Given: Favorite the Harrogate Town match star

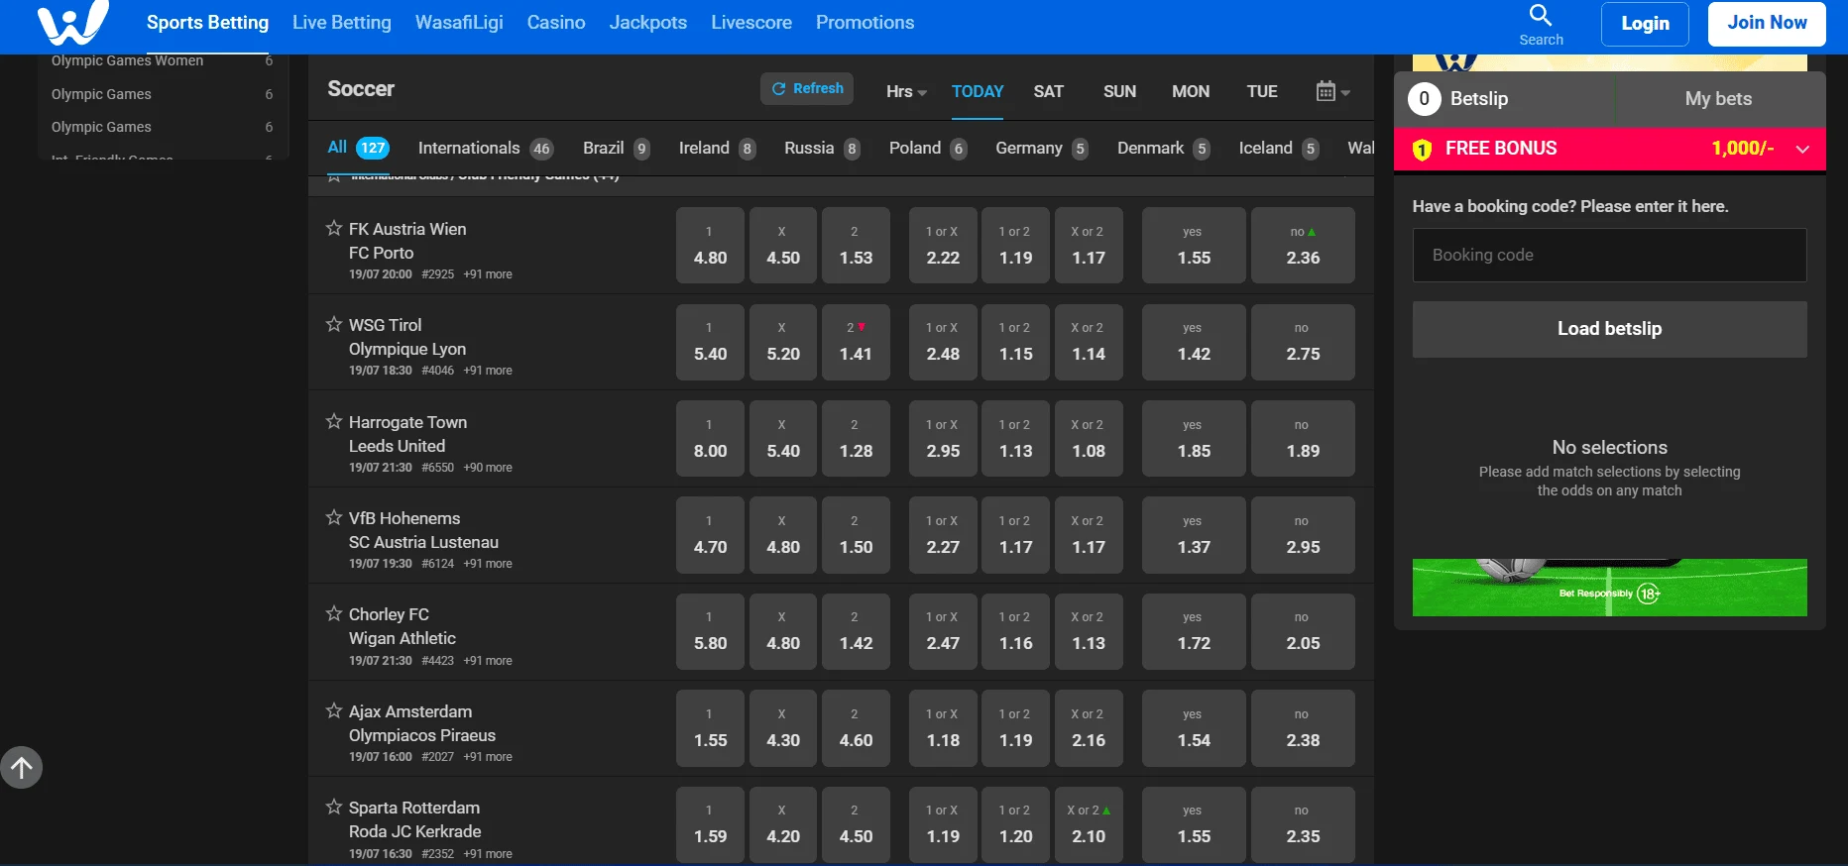Looking at the screenshot, I should (x=334, y=421).
